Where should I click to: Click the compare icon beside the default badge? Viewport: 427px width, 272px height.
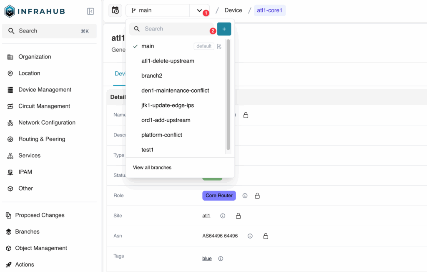[x=219, y=46]
